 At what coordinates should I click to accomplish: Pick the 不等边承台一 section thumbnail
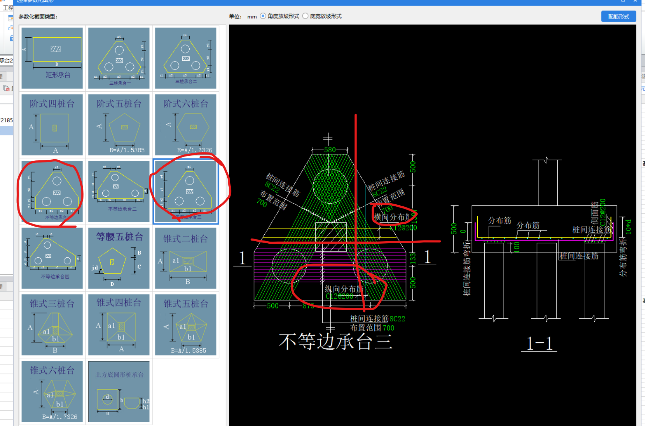click(52, 191)
